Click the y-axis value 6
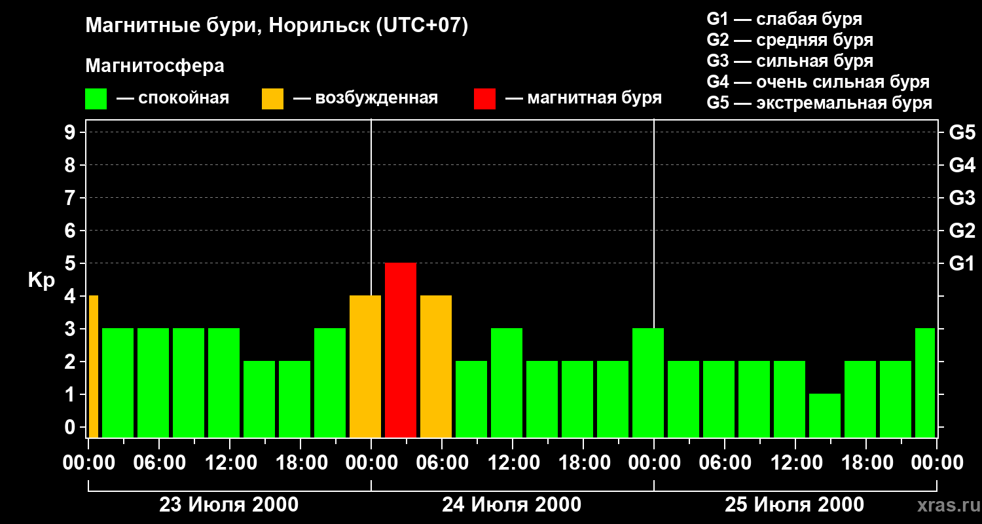The height and width of the screenshot is (524, 982). (x=71, y=231)
